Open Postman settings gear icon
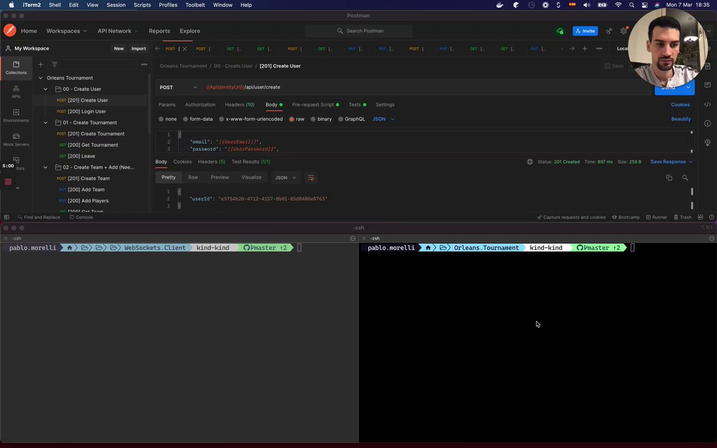The image size is (717, 448). [x=623, y=30]
